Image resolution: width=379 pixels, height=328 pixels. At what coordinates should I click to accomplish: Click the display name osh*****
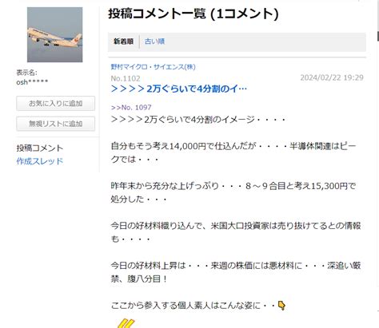32,82
